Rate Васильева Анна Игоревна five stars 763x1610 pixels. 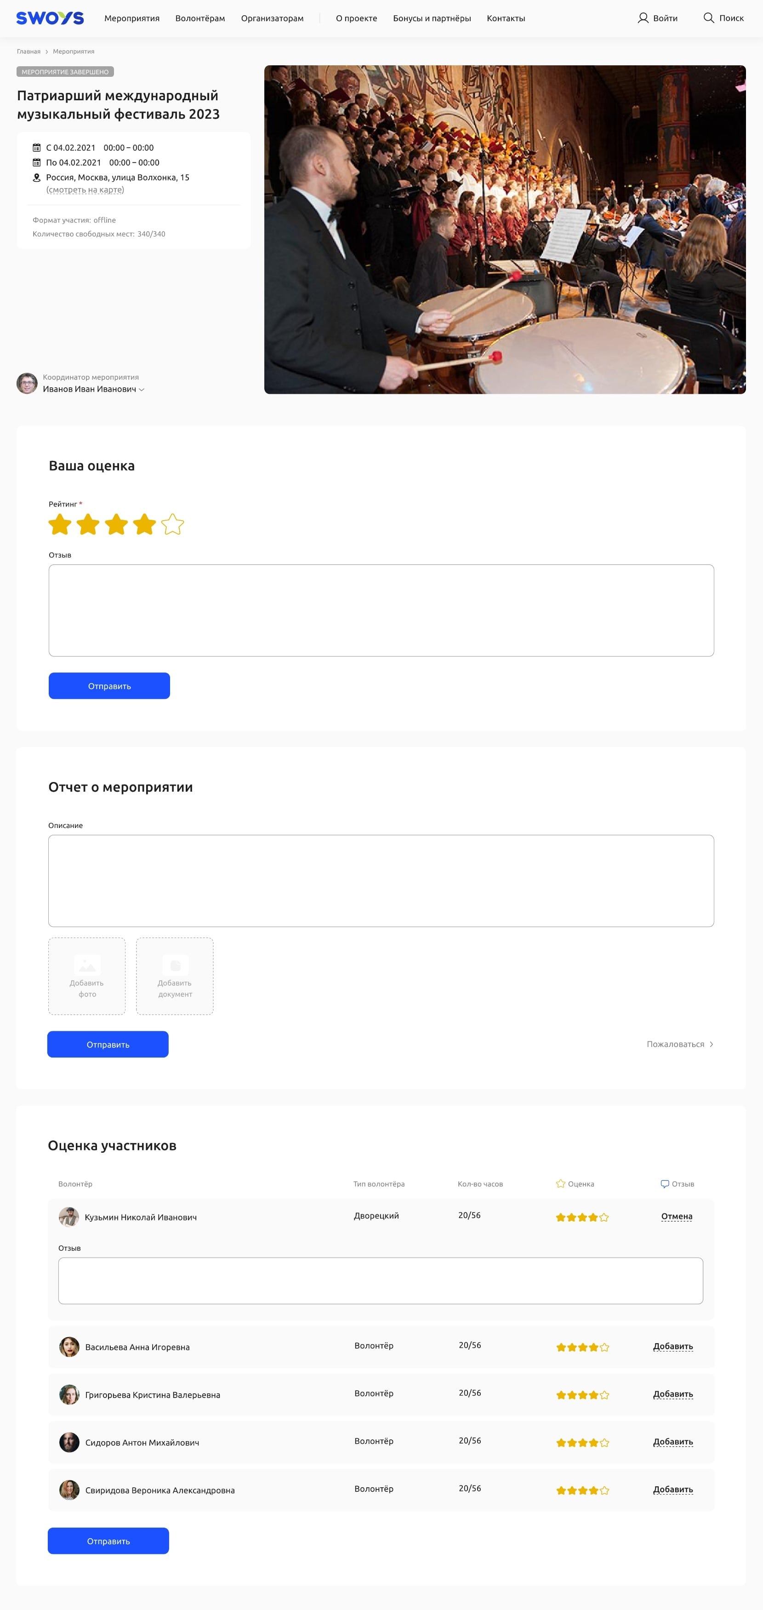click(x=604, y=1347)
